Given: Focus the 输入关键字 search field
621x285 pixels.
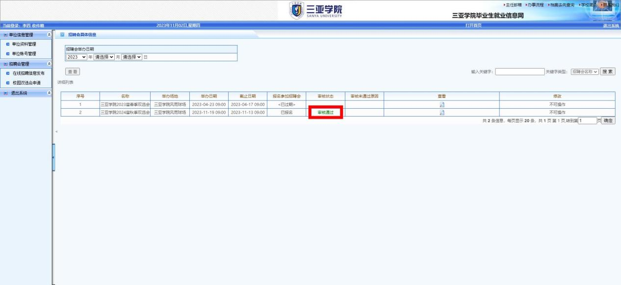Looking at the screenshot, I should [x=519, y=72].
